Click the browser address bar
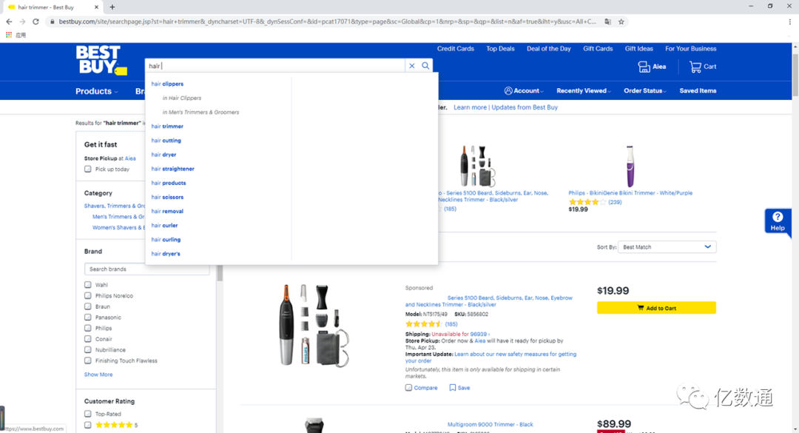The image size is (799, 433). pos(326,21)
